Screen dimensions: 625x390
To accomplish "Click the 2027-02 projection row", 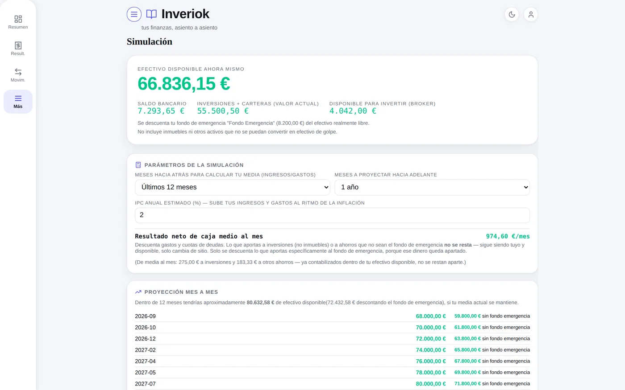I will [x=332, y=350].
